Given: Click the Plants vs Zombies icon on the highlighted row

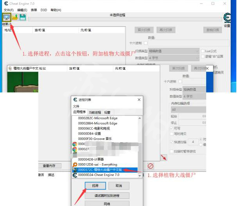Looking at the screenshot, I should 75,170.
